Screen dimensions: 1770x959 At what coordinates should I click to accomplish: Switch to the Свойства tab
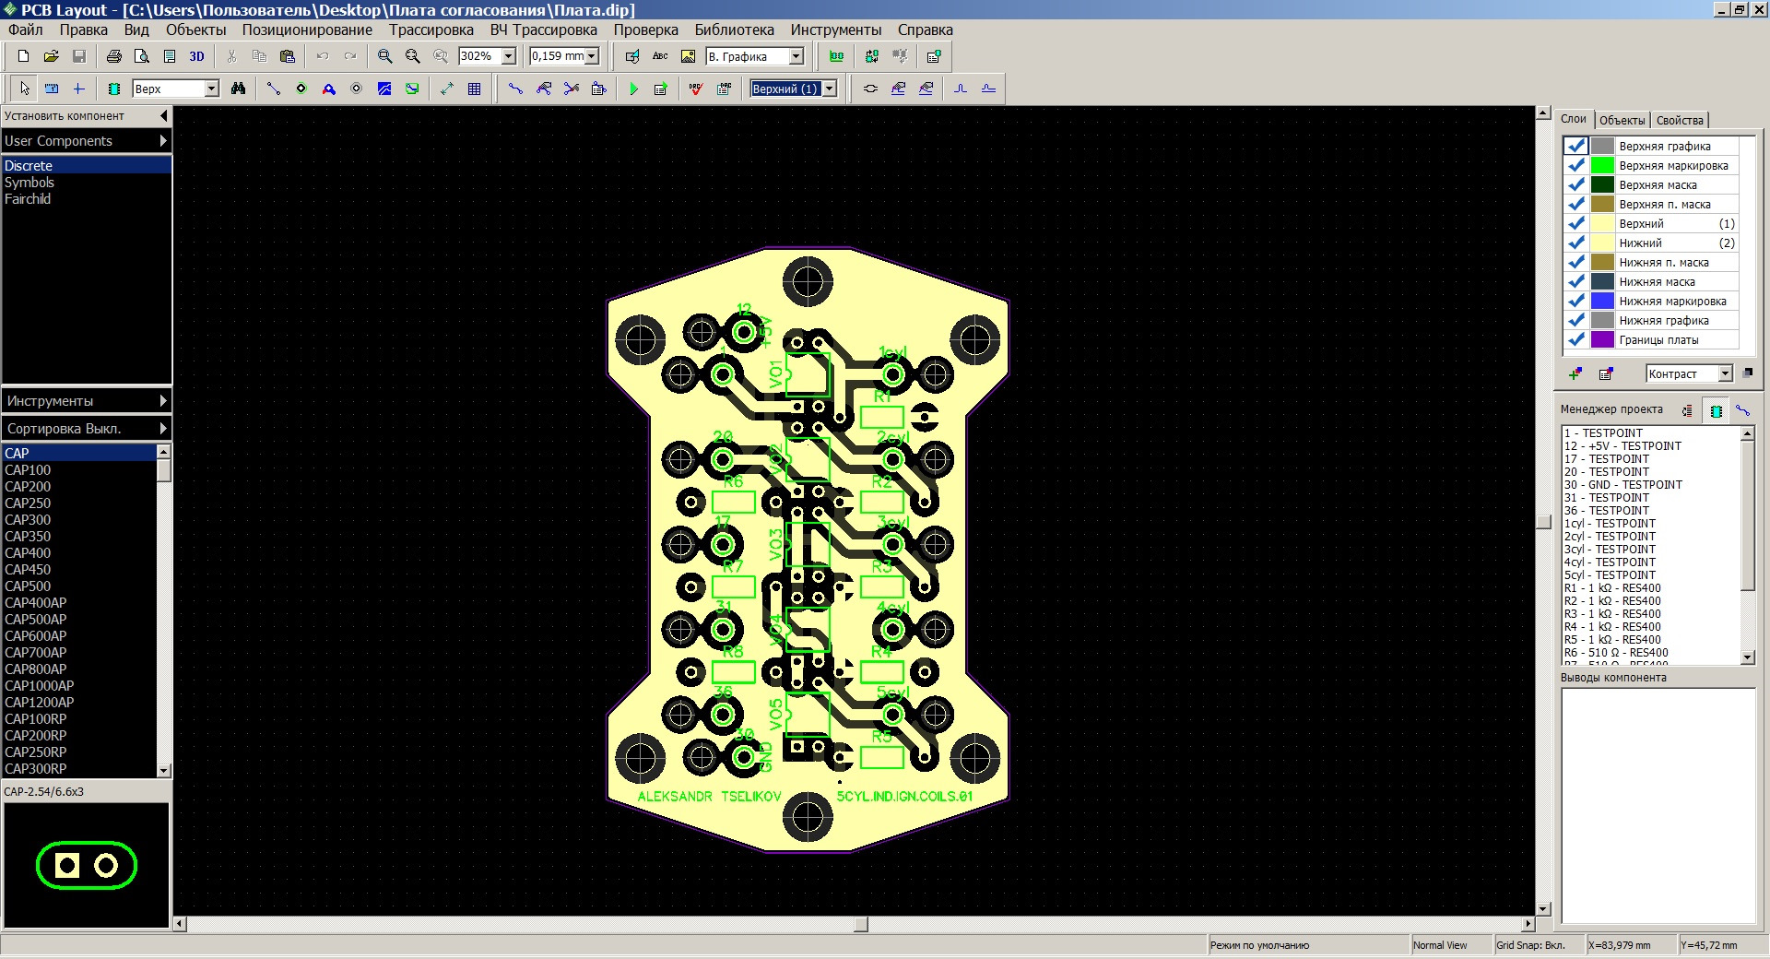click(1680, 120)
